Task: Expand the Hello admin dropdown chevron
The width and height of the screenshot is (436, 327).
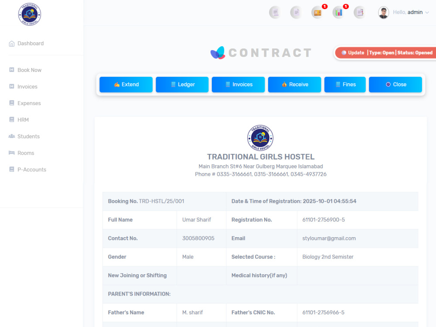Action: (427, 13)
